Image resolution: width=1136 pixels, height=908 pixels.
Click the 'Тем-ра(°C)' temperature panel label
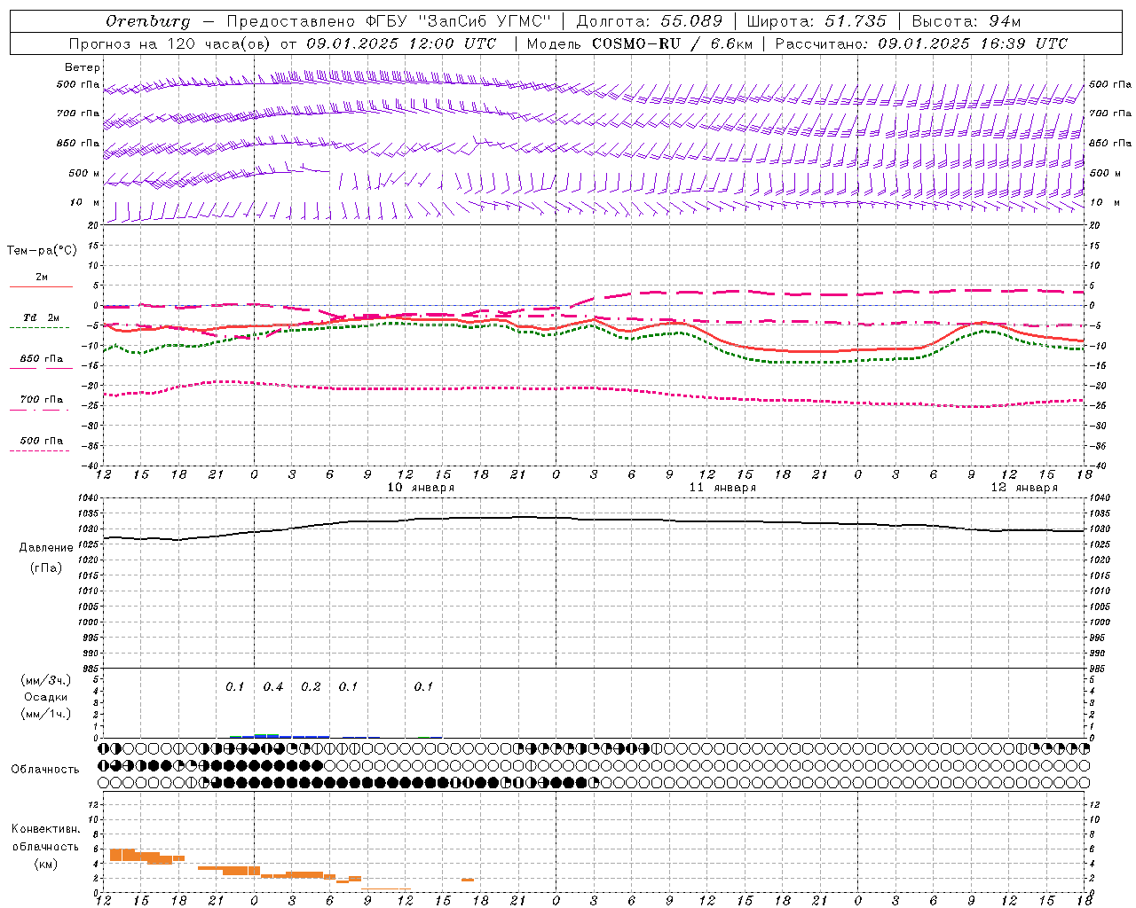tap(42, 250)
